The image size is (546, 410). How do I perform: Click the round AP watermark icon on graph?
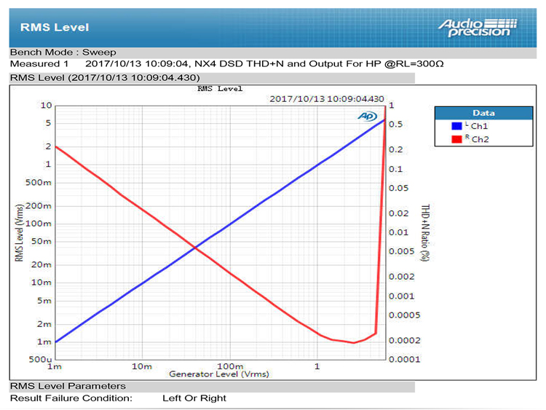(366, 117)
